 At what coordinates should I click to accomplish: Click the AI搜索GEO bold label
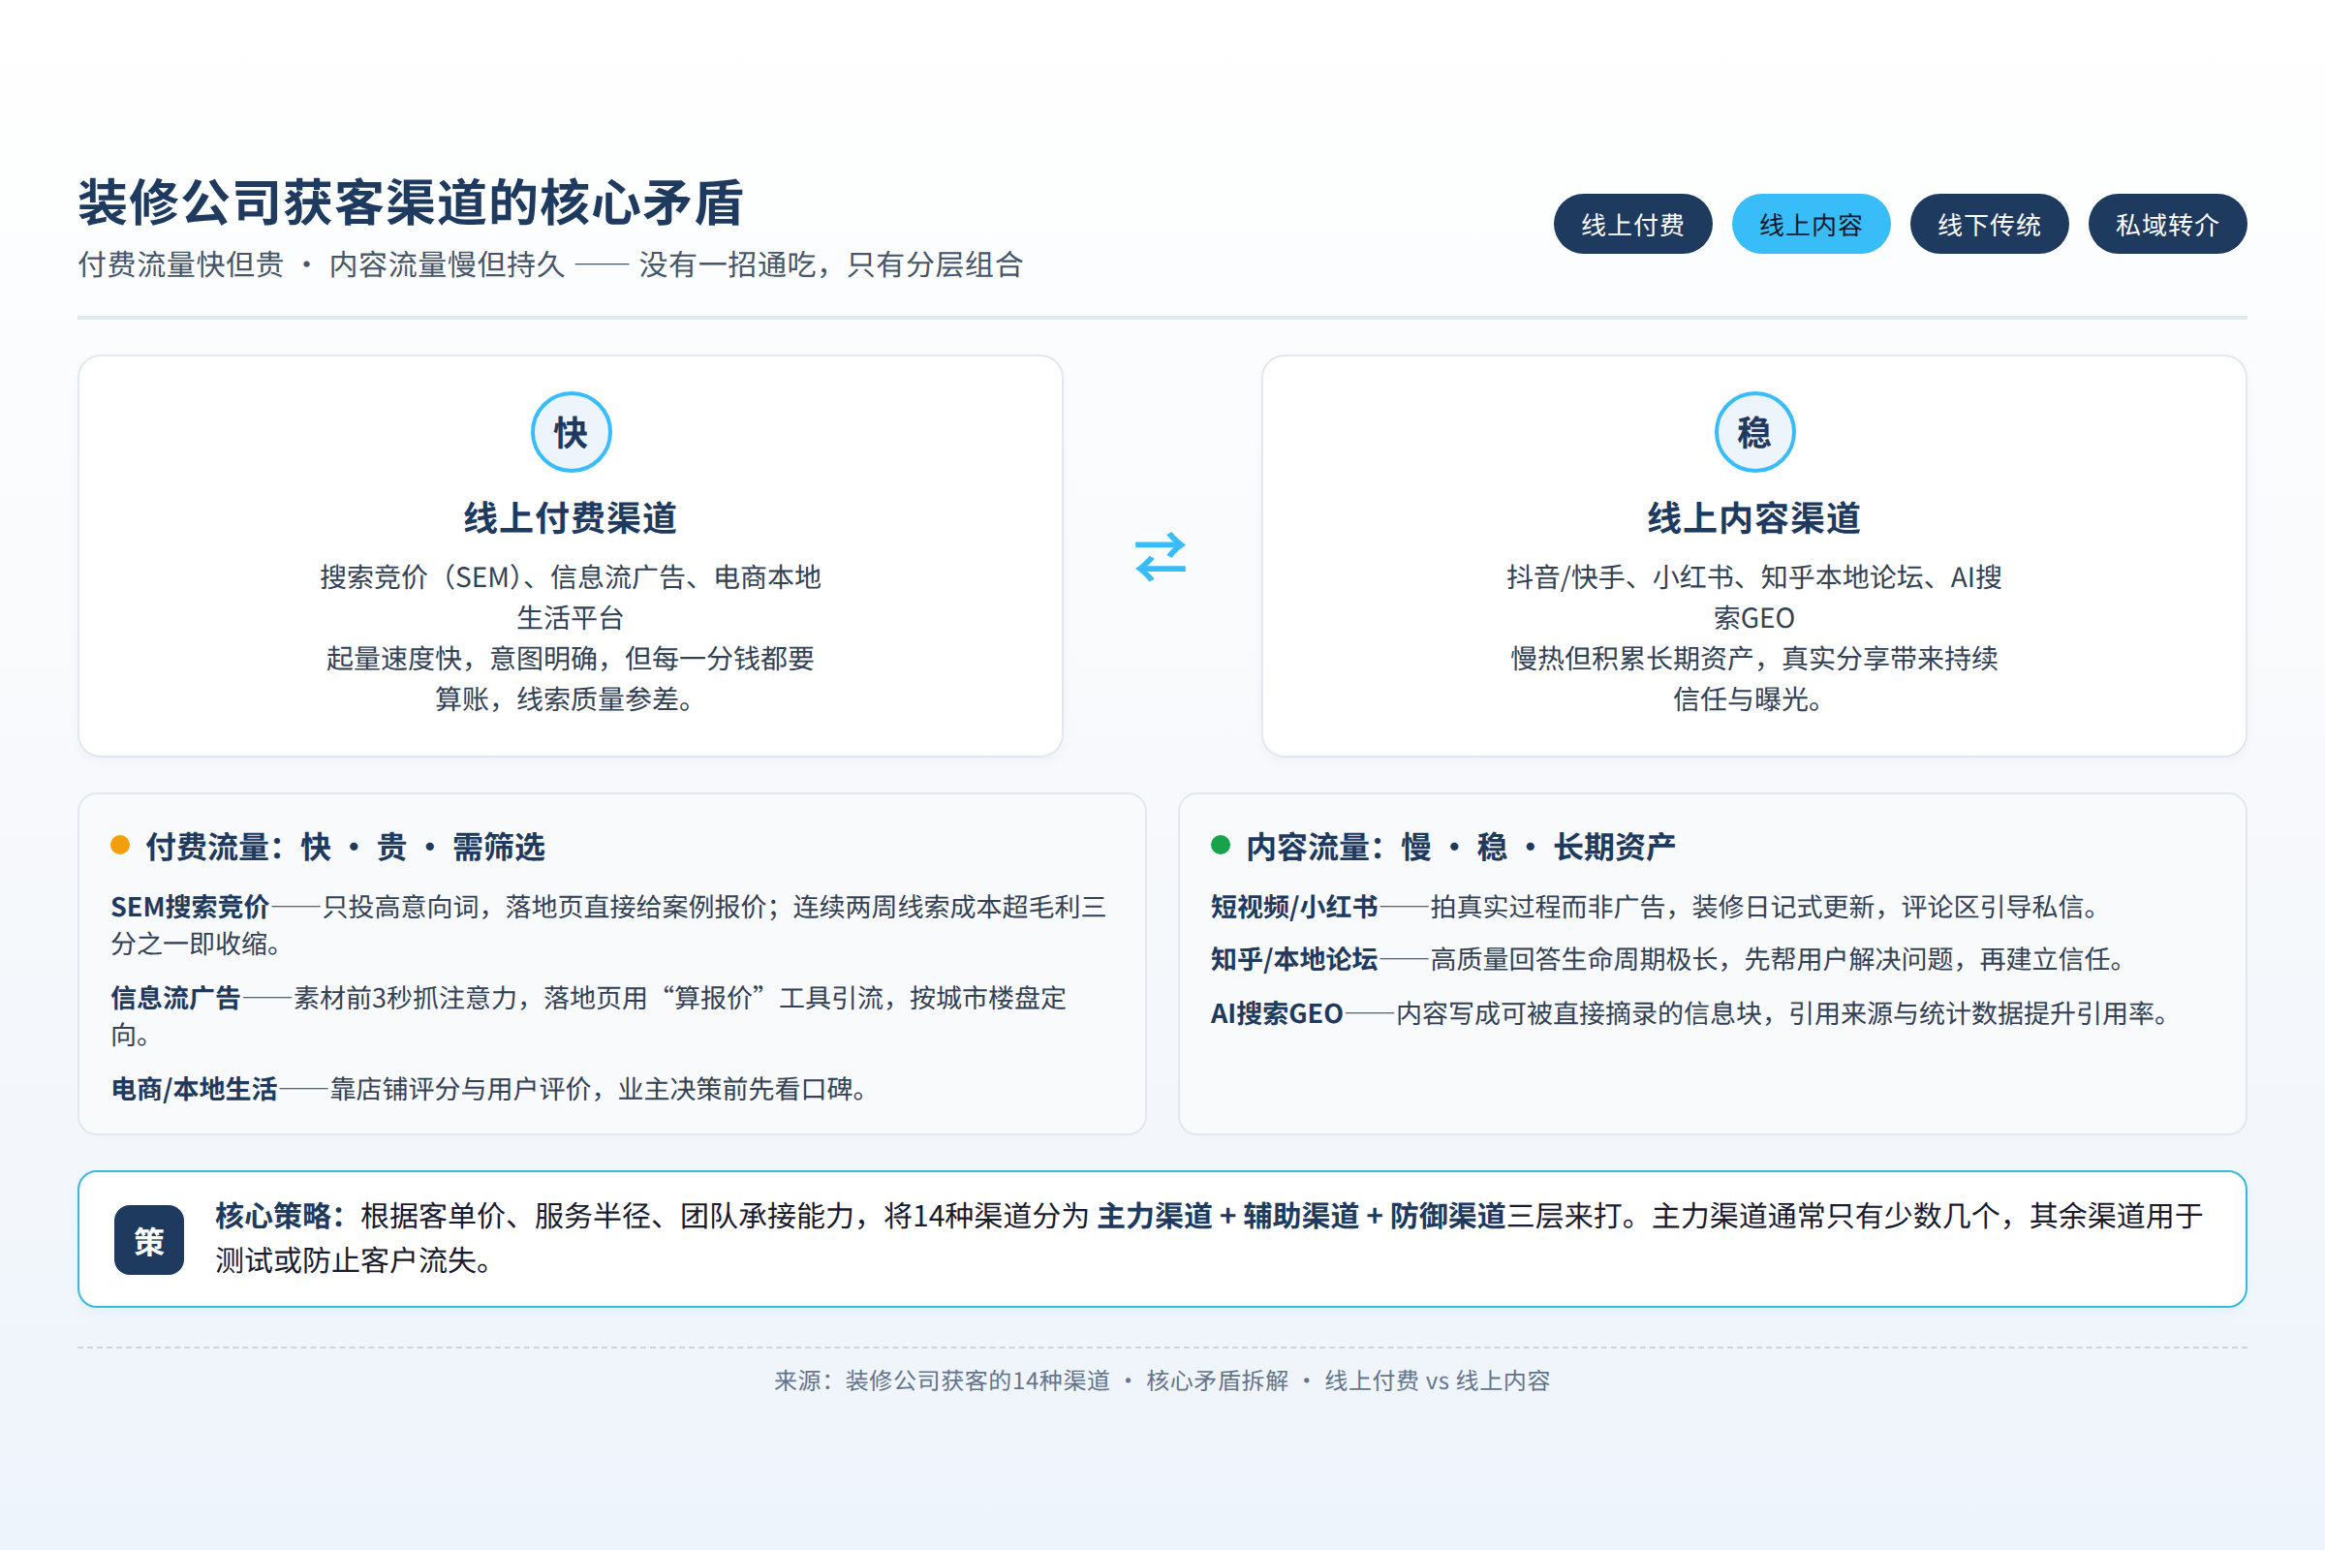point(1277,1013)
